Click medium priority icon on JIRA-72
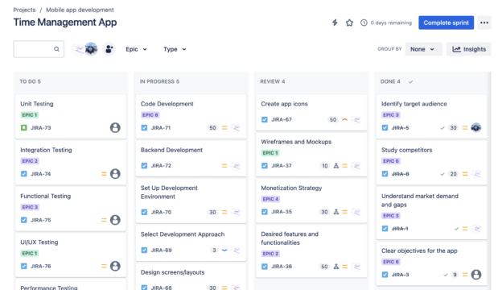 pos(224,166)
